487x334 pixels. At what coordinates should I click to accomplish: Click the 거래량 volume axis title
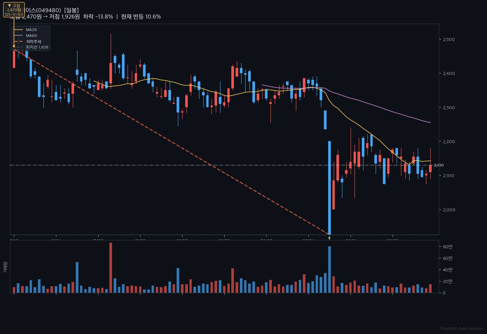coord(5,267)
